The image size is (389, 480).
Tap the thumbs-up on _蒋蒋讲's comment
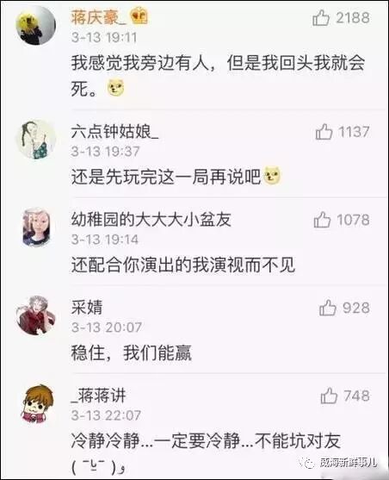(329, 396)
